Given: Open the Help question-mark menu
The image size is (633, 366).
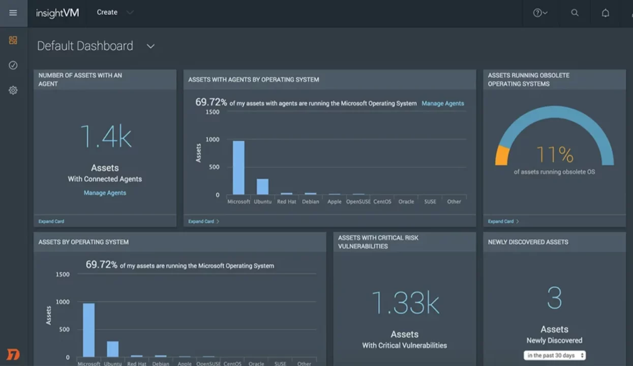Looking at the screenshot, I should click(538, 13).
